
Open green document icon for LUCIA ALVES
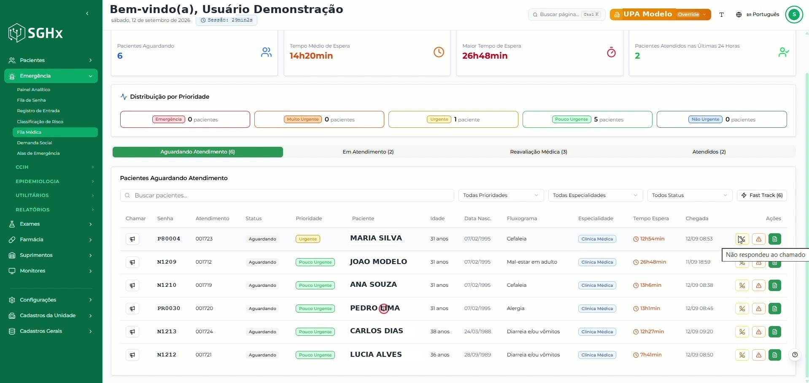click(x=775, y=355)
